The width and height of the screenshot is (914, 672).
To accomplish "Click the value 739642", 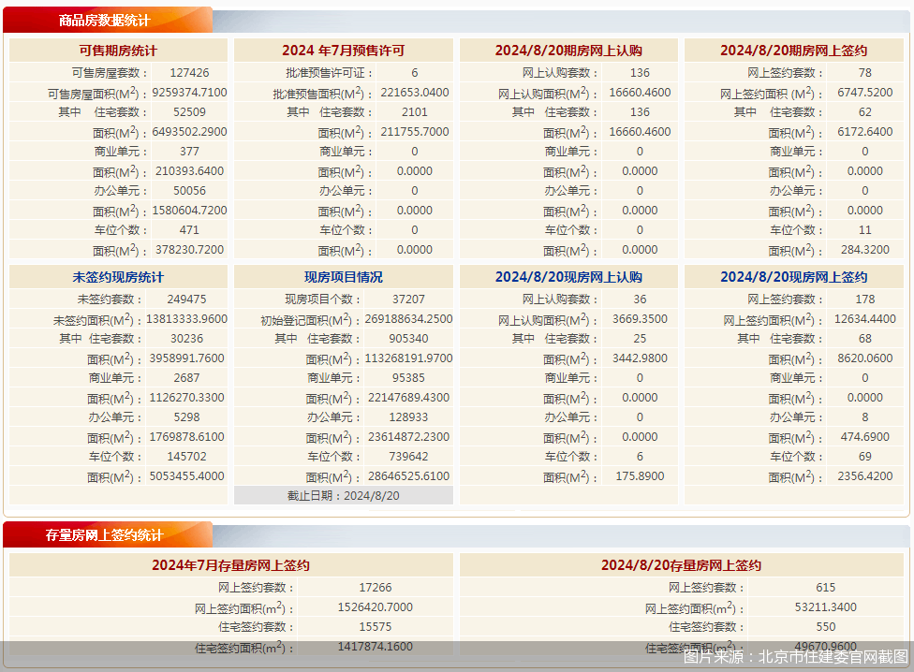I will 408,457.
